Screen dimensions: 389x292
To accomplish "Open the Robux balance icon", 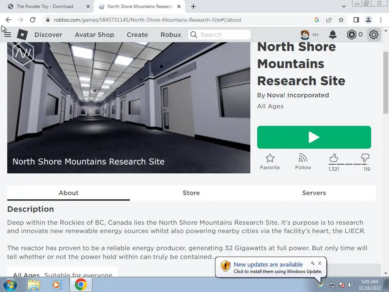I will (351, 35).
